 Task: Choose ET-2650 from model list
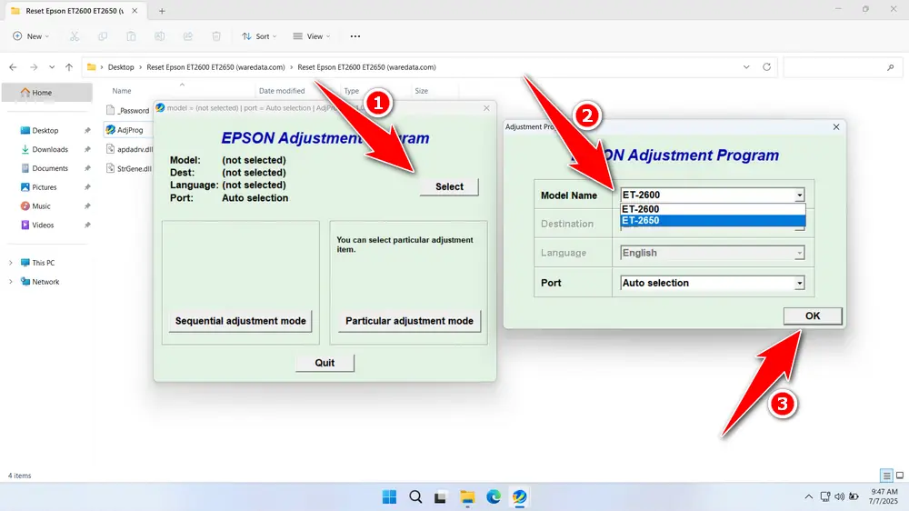[713, 220]
